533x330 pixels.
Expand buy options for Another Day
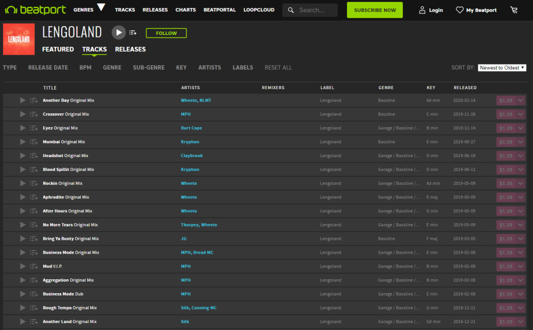click(x=521, y=100)
